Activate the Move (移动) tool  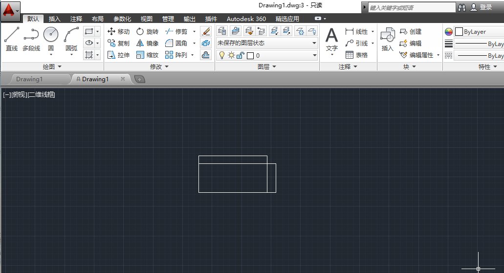[118, 31]
